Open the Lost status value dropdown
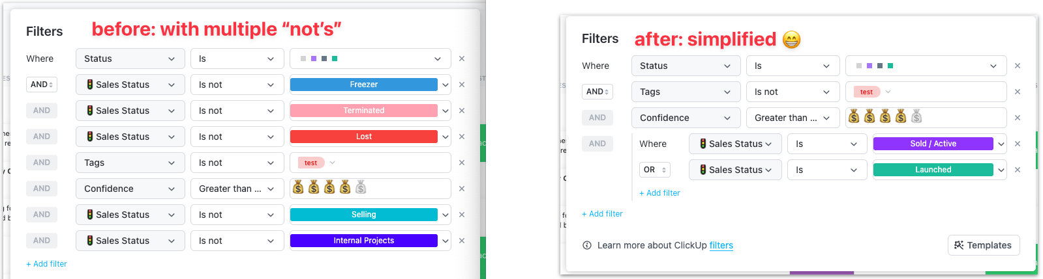 click(370, 137)
